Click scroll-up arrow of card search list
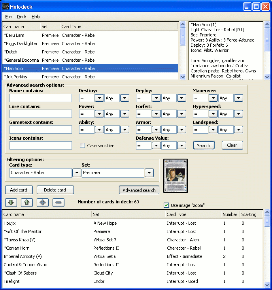Viewport: 272px width, 290px height. coord(183,25)
